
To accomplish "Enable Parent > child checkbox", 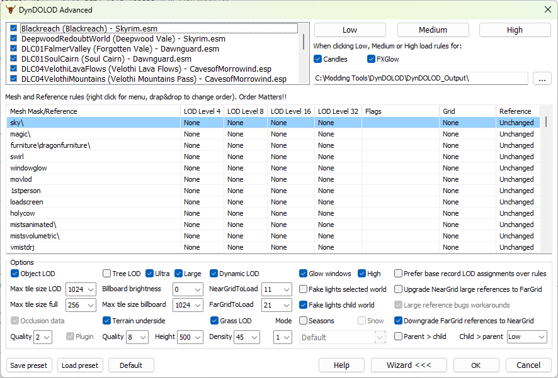I will (398, 336).
